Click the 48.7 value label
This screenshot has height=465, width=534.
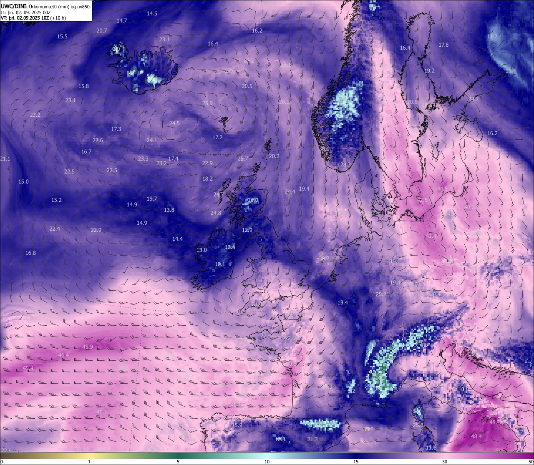(x=495, y=422)
